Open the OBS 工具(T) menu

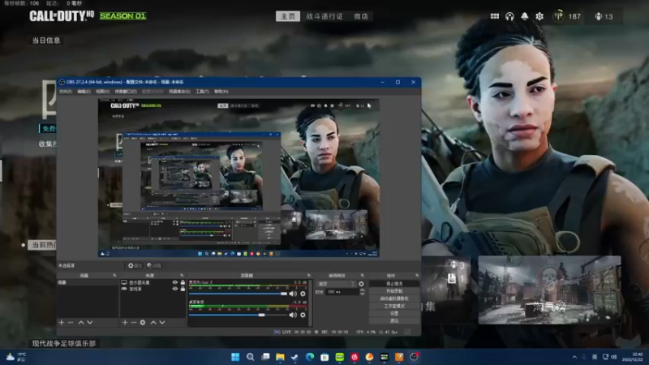tap(202, 92)
